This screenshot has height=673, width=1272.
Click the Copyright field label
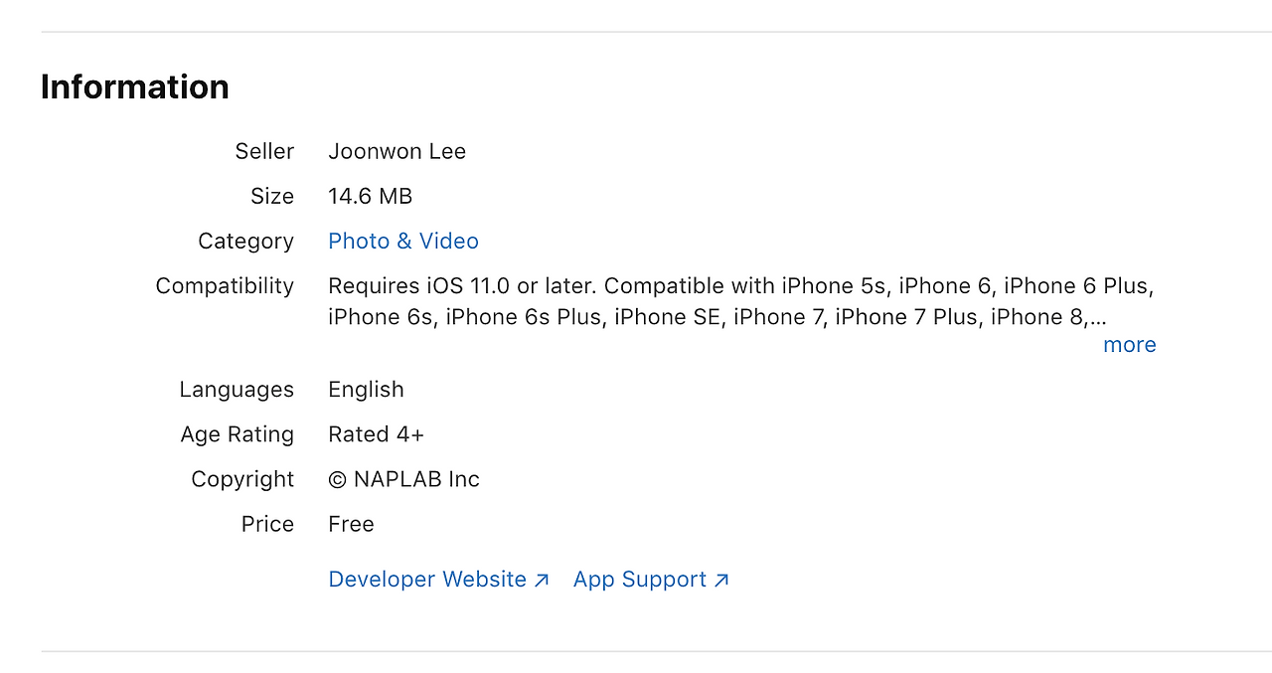tap(242, 479)
